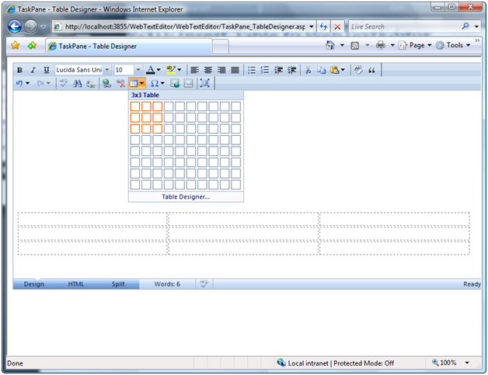Toggle bold formatting
The height and width of the screenshot is (375, 488).
20,70
